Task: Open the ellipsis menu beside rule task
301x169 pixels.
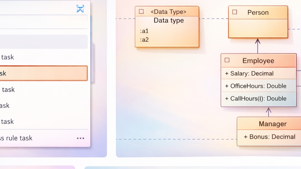Action: 81,138
